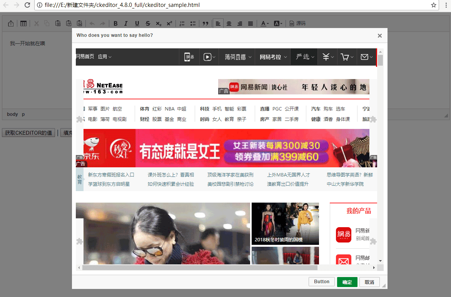Open the NBA category link
Screen dimensions: 451x297
pyautogui.click(x=170, y=109)
